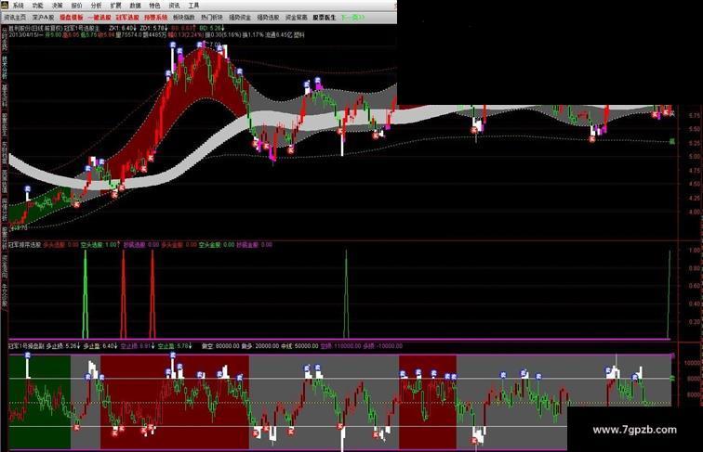Go to 资讯主页 toolbar page
This screenshot has width=703, height=452.
[15, 18]
